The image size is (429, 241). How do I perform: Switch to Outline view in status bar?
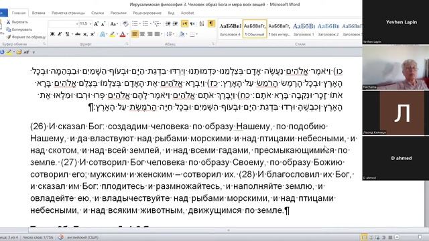pyautogui.click(x=384, y=238)
